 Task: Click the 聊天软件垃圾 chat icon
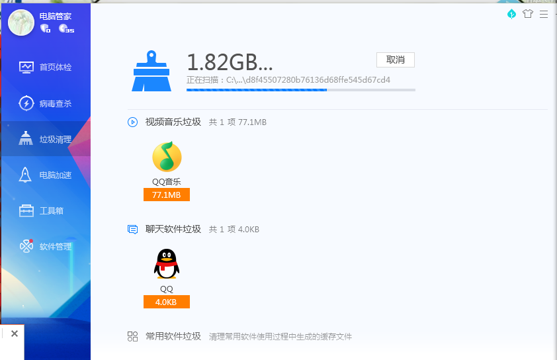pyautogui.click(x=132, y=230)
